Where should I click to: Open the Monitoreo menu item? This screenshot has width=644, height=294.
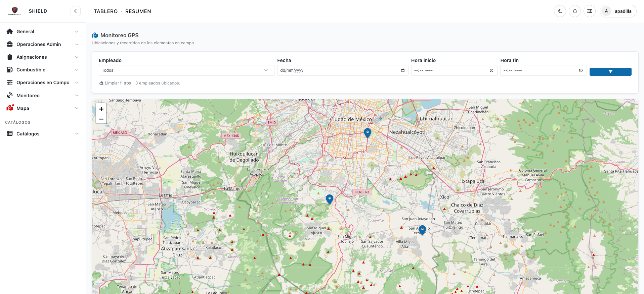tap(43, 96)
